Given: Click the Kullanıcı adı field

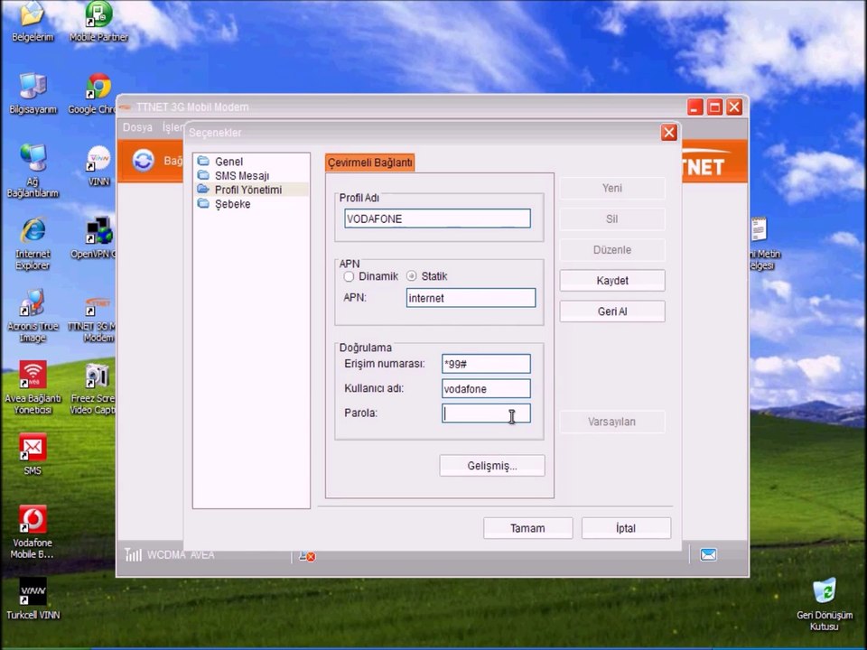Looking at the screenshot, I should point(486,388).
